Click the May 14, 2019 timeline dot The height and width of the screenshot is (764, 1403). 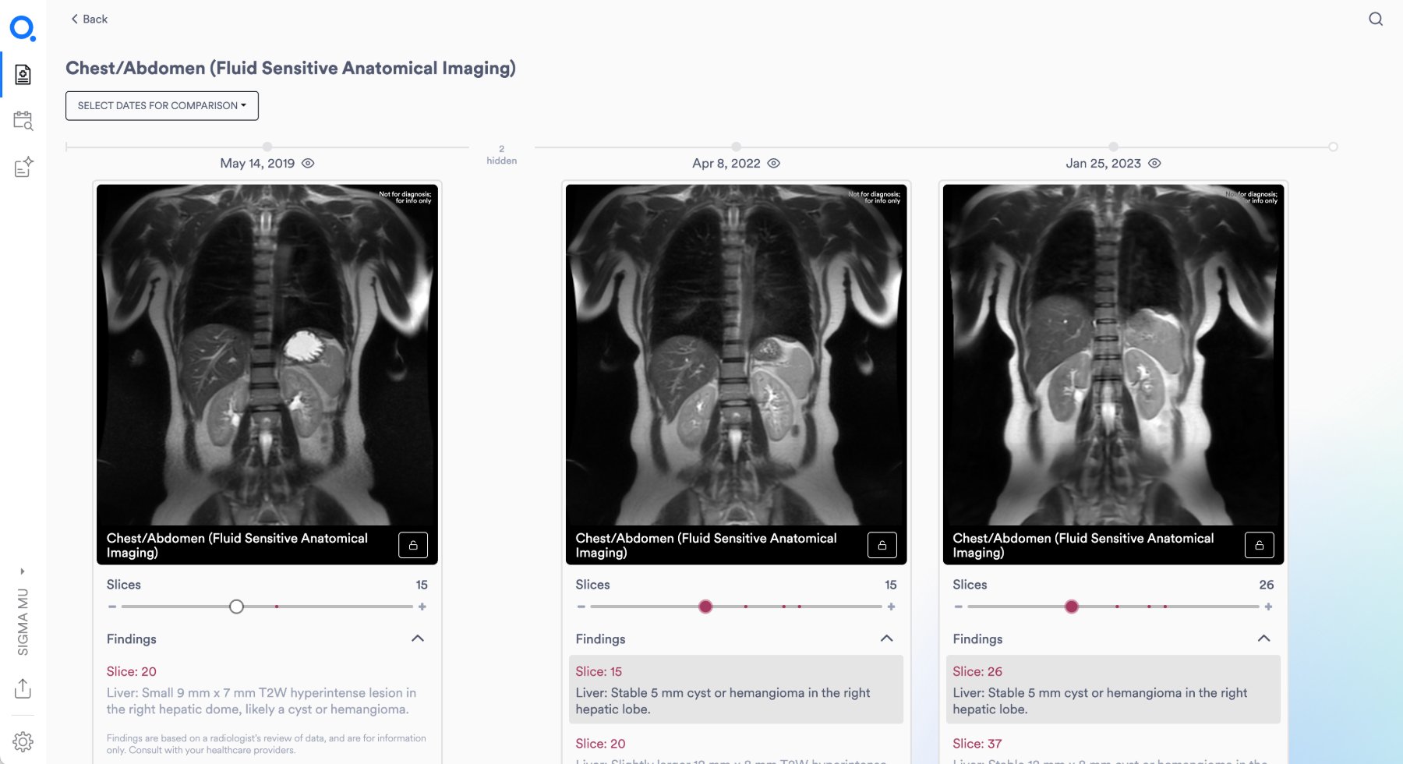tap(267, 147)
